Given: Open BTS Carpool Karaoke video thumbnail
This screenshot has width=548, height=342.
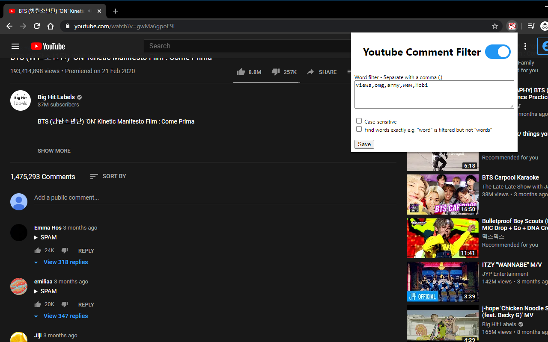Looking at the screenshot, I should coord(443,195).
